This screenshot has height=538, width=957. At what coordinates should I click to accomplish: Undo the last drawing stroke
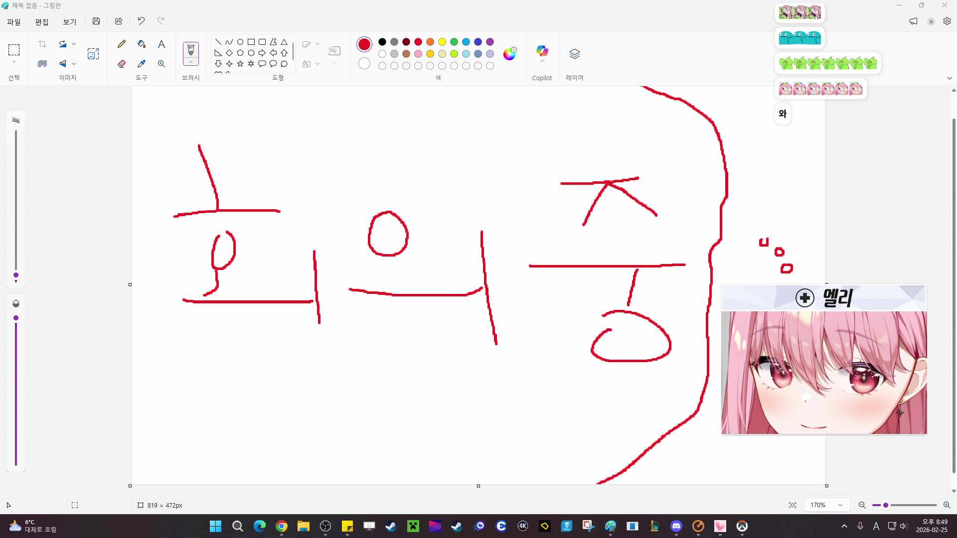point(141,21)
